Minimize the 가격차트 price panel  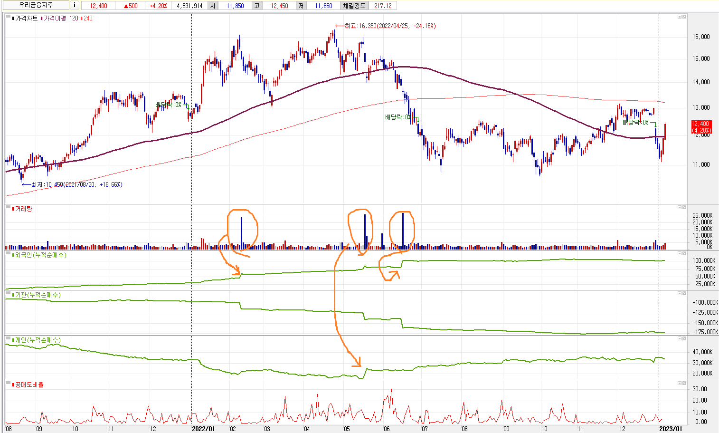coord(679,17)
